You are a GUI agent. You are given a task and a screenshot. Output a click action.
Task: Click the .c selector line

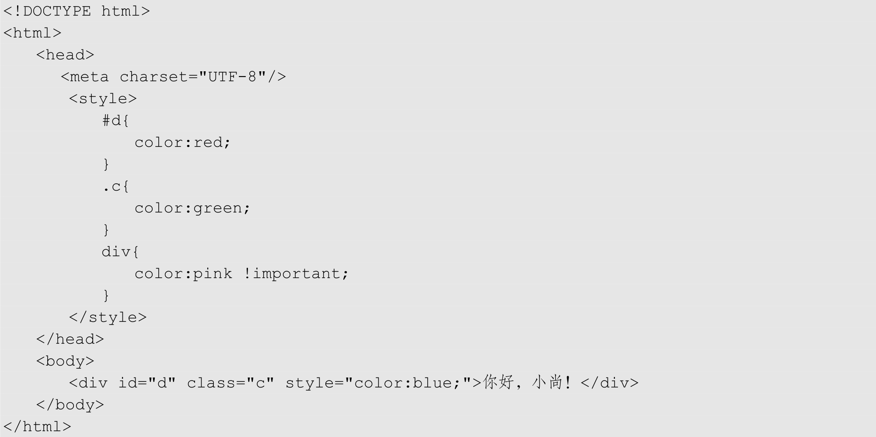pos(115,186)
